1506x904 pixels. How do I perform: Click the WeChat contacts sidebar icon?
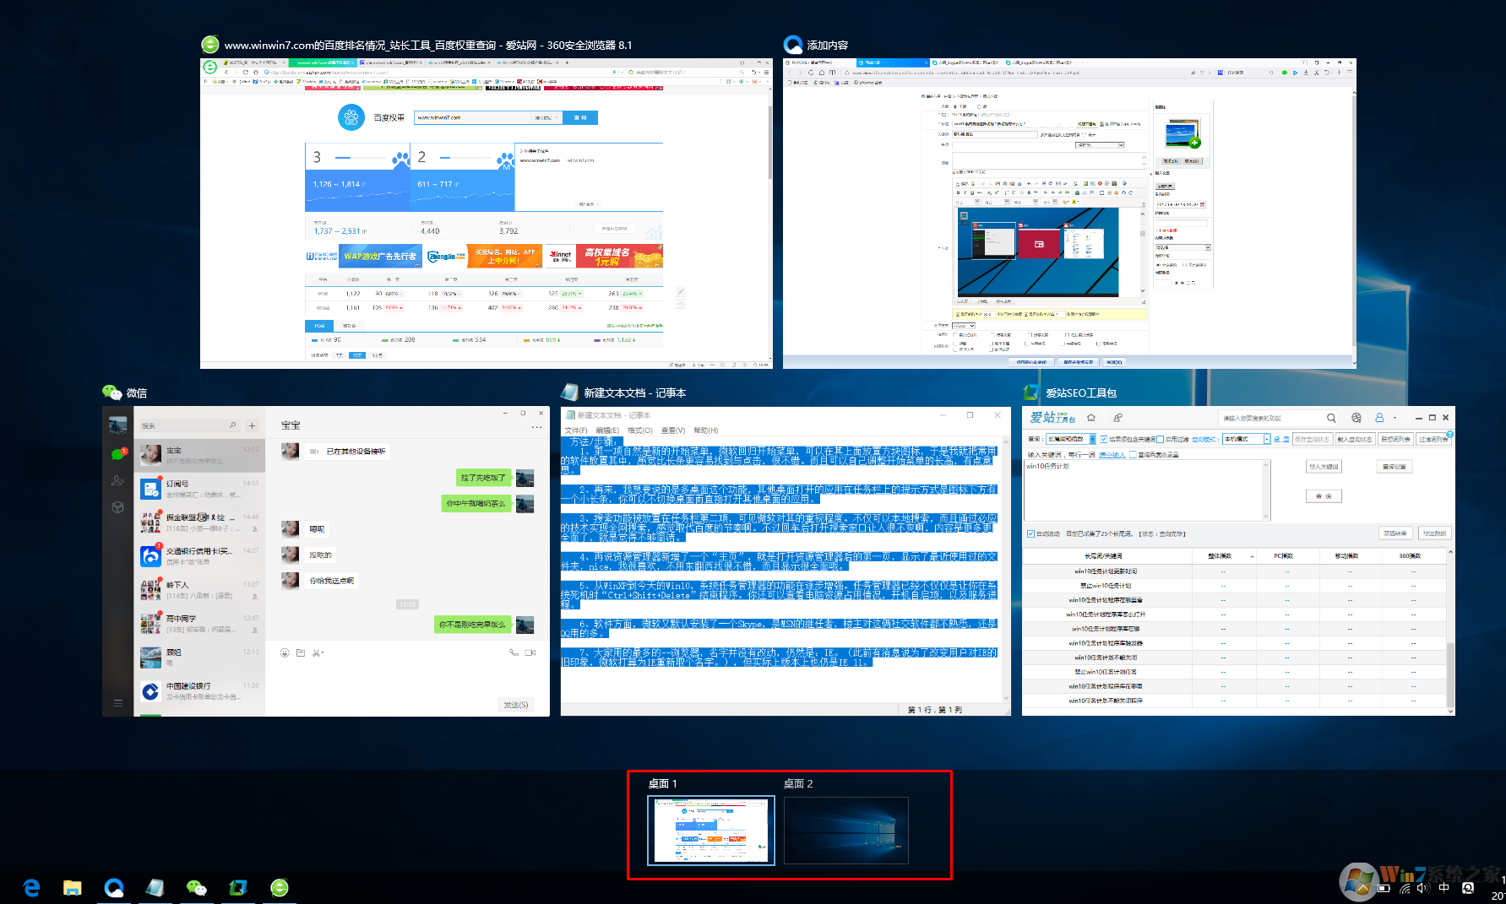click(x=117, y=480)
